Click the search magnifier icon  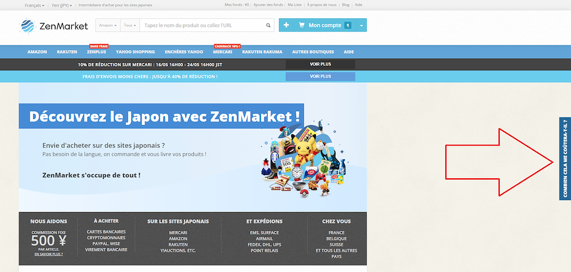coord(268,25)
